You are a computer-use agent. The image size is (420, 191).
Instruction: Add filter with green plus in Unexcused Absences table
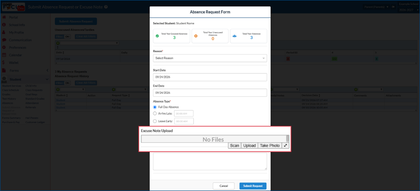click(x=58, y=43)
